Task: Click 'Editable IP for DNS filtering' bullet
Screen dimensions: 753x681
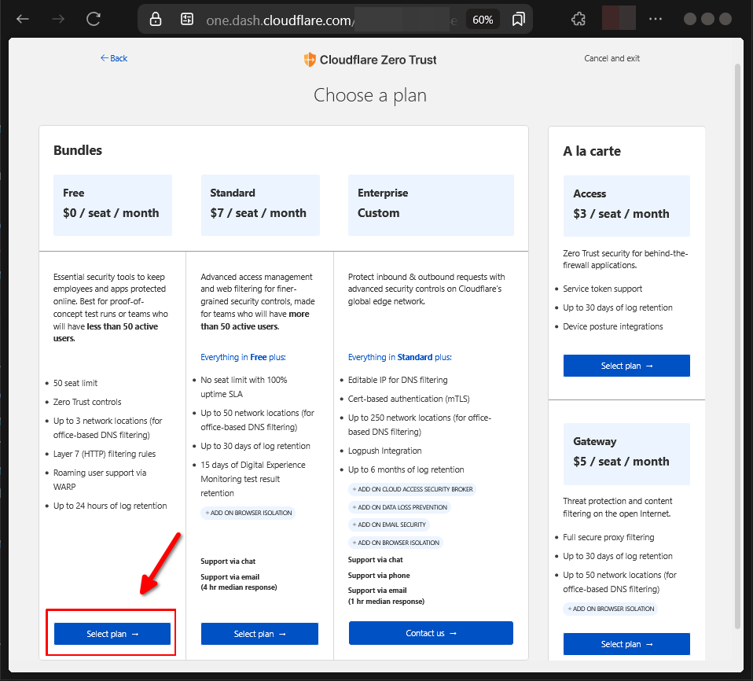Action: [398, 380]
